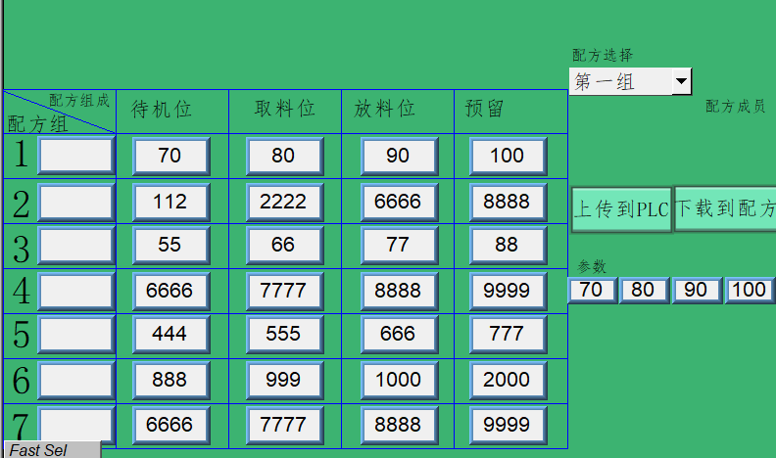Click the 上传到PLC button
Screen dimensions: 776x458
(621, 209)
